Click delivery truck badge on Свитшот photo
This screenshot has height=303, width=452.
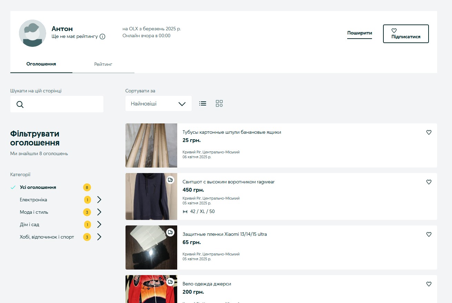click(x=170, y=180)
